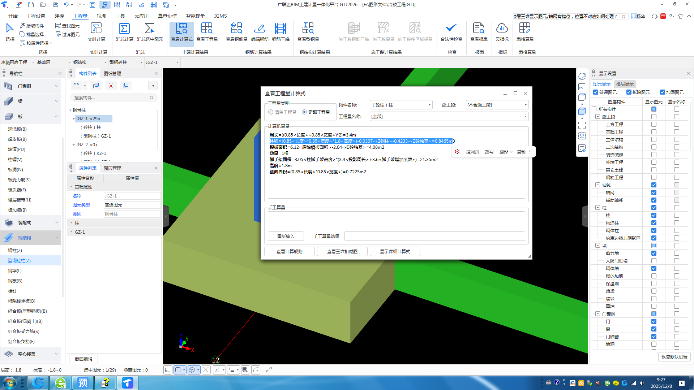
Task: Switch to 楼层显示 tab
Action: [x=625, y=84]
